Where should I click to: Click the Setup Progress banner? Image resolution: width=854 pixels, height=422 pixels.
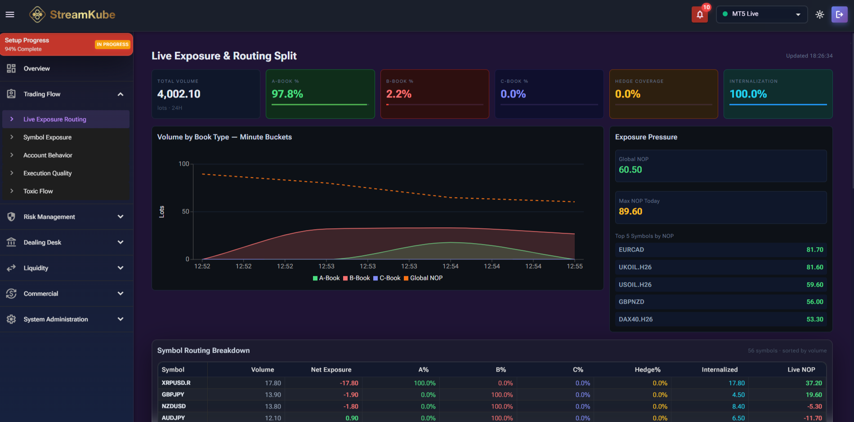click(x=67, y=44)
